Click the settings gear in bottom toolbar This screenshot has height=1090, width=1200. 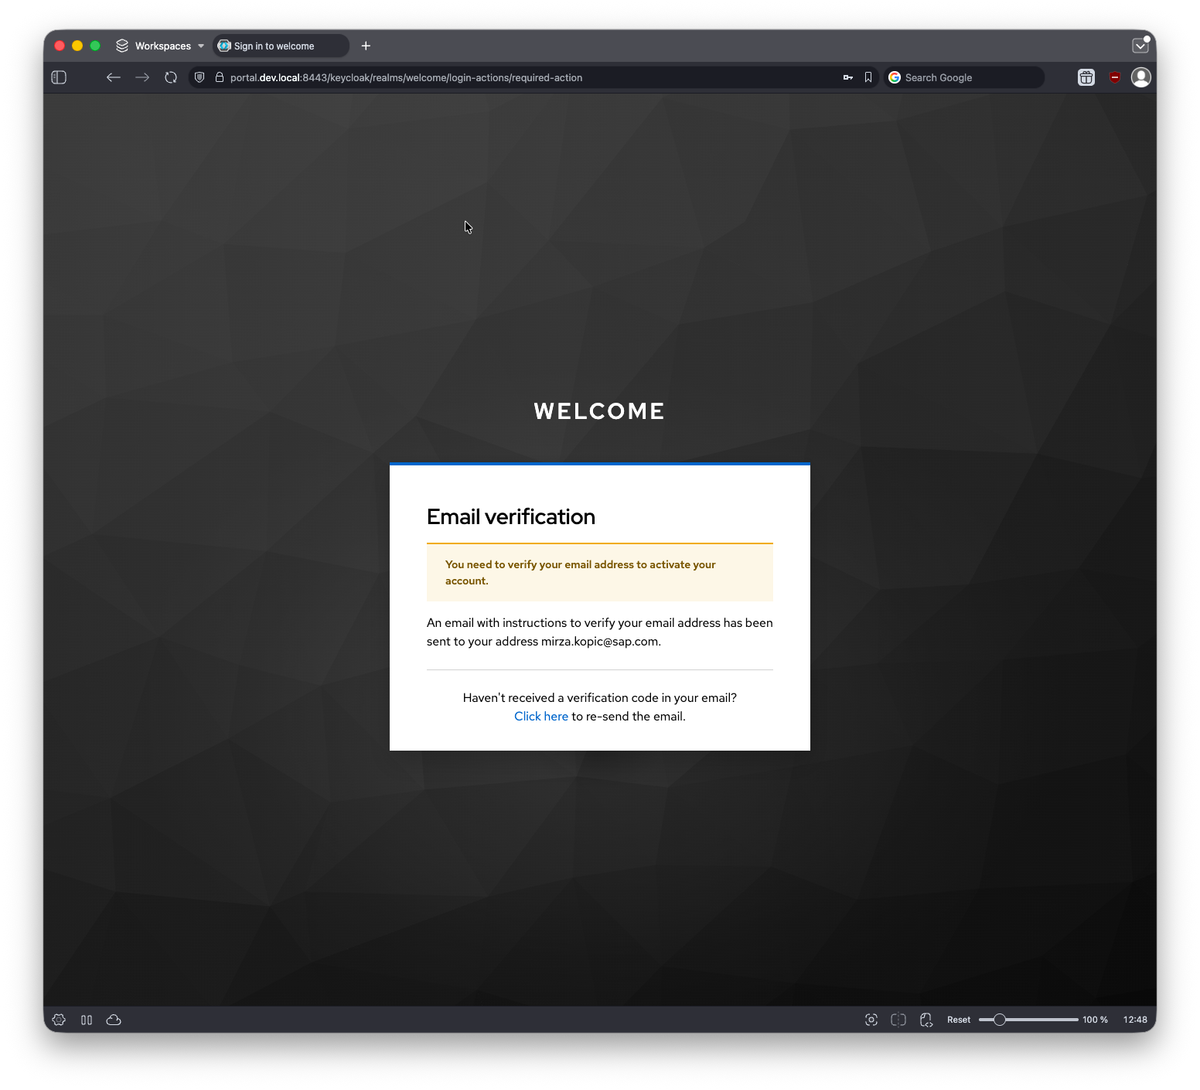click(x=59, y=1020)
